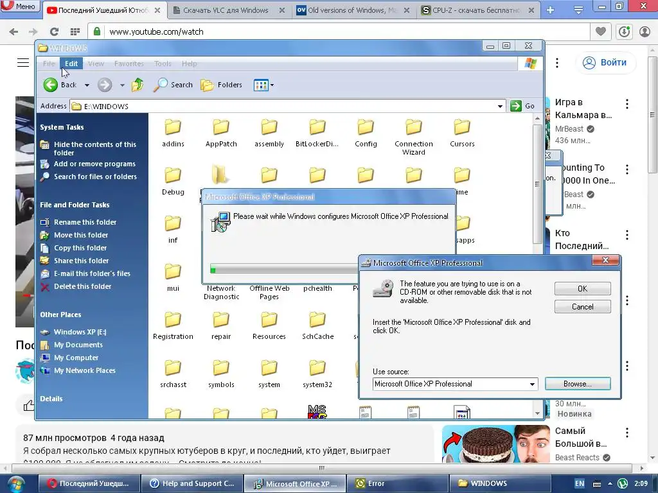Click the browser address bar URL
This screenshot has width=658, height=493.
pos(157,32)
